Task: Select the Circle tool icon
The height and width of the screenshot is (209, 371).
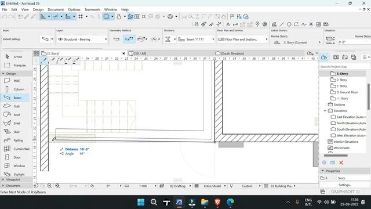Action: (x=289, y=24)
